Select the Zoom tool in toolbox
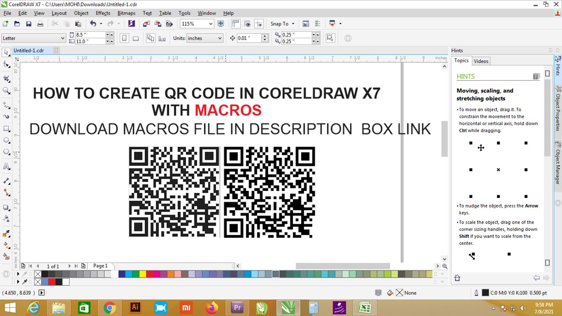The image size is (562, 316). pyautogui.click(x=6, y=90)
